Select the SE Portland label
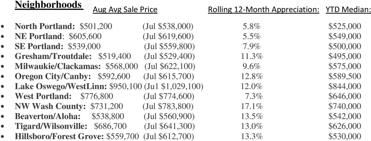 tap(39, 46)
